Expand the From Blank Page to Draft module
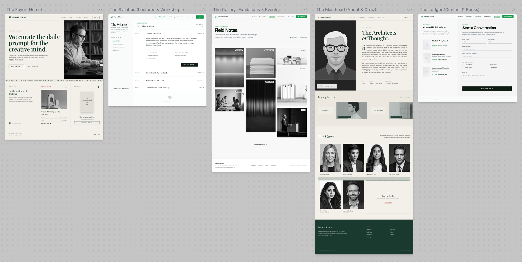The height and width of the screenshot is (262, 522). click(203, 73)
